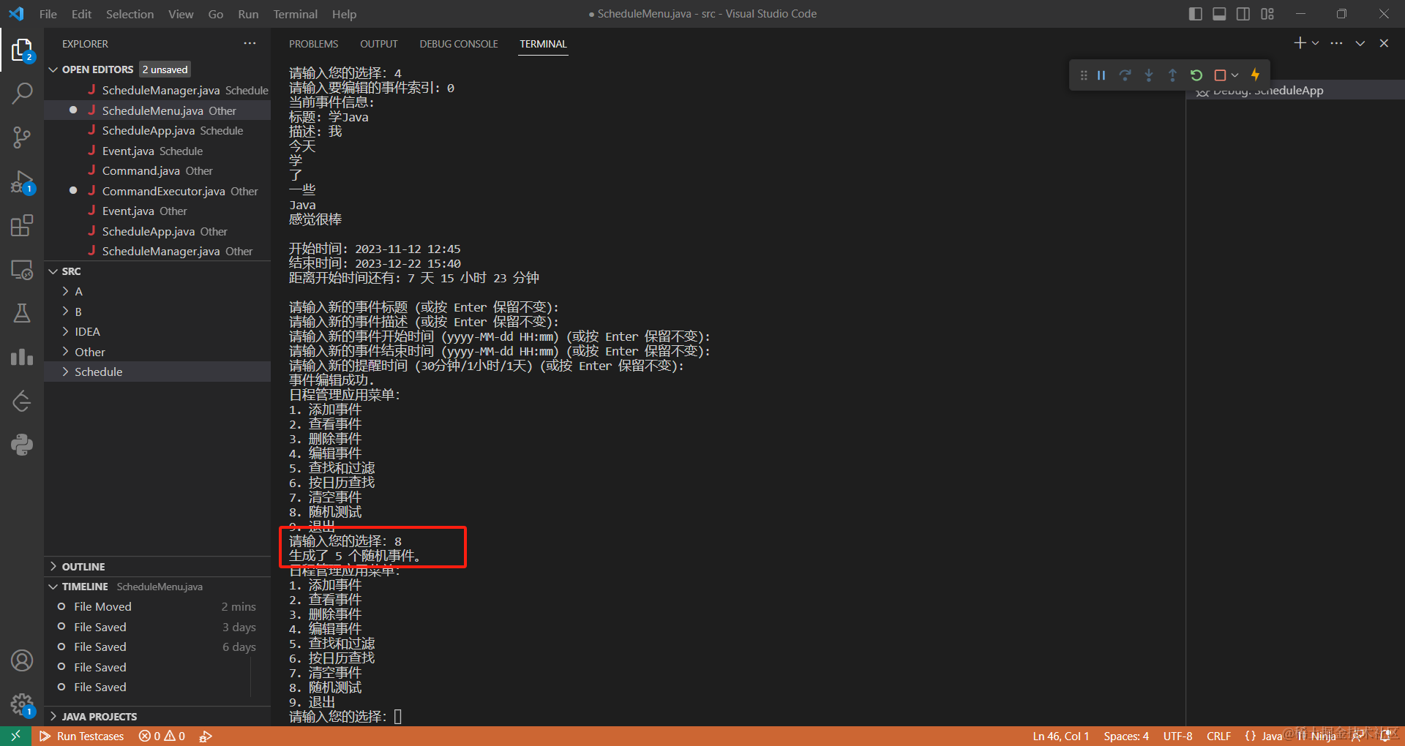
Task: Pause the debug session
Action: [1101, 75]
